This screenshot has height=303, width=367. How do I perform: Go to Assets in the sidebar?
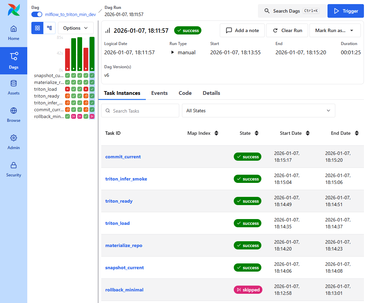(14, 88)
